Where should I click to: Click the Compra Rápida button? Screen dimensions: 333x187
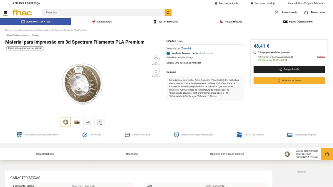click(x=289, y=69)
